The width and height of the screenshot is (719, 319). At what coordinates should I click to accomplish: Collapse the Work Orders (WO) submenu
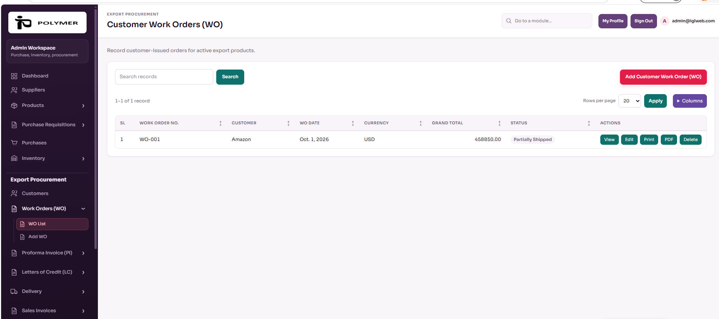(83, 209)
